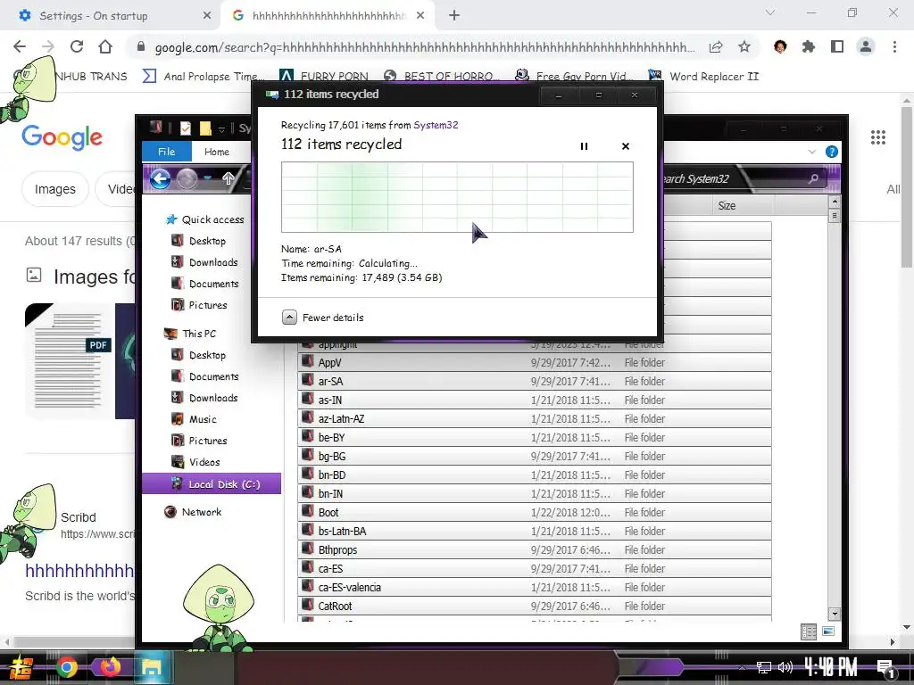Expand the Explorer ribbon chevron
914x685 pixels.
(x=812, y=152)
